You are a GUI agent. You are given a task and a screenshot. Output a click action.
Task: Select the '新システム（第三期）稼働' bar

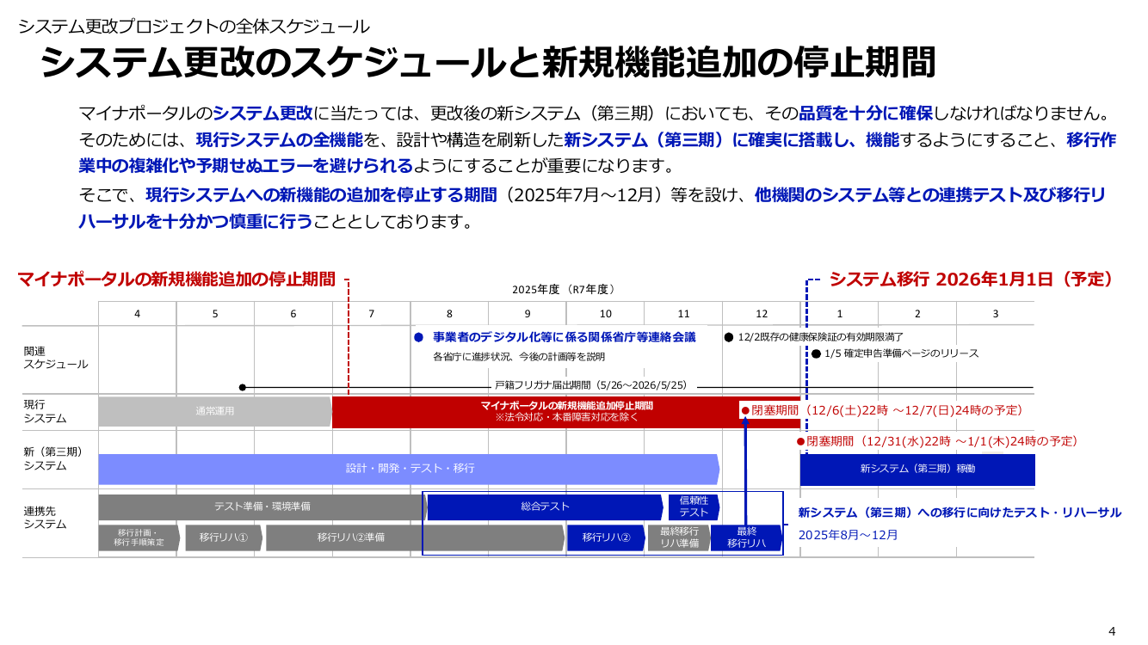click(917, 469)
